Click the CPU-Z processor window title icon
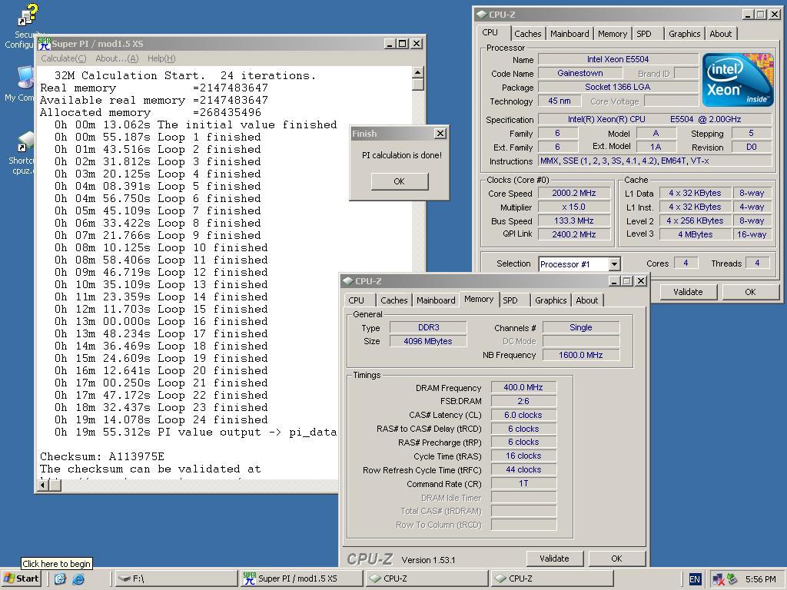787x590 pixels. coord(481,14)
